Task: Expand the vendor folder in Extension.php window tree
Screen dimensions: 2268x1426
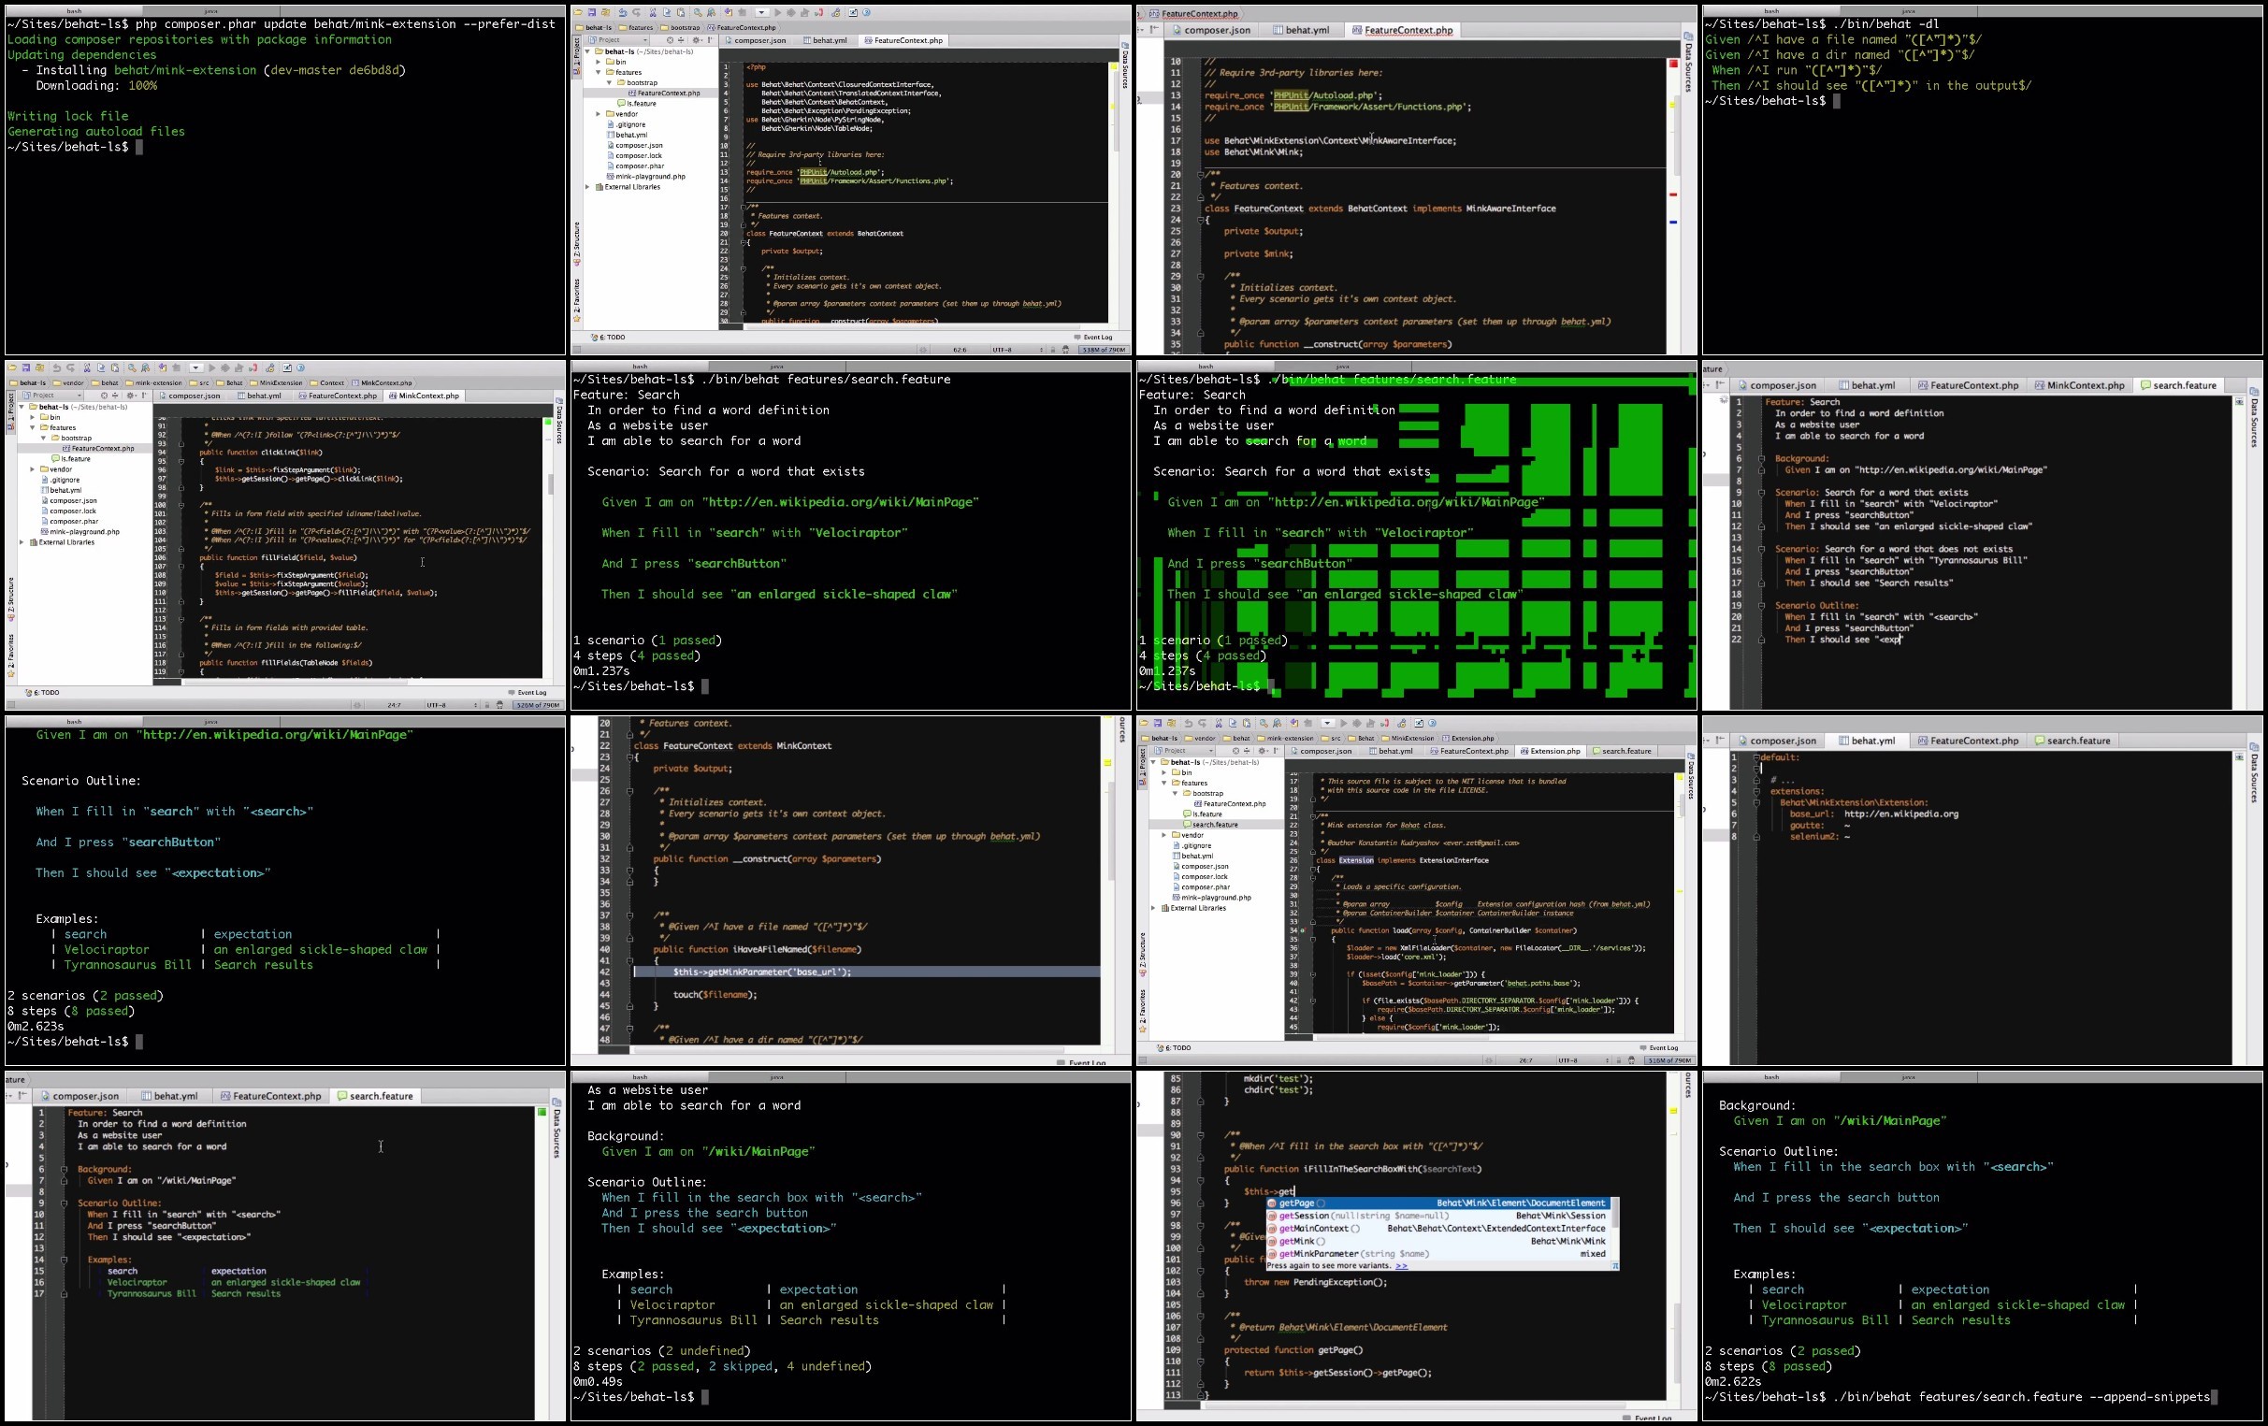Action: point(1164,835)
